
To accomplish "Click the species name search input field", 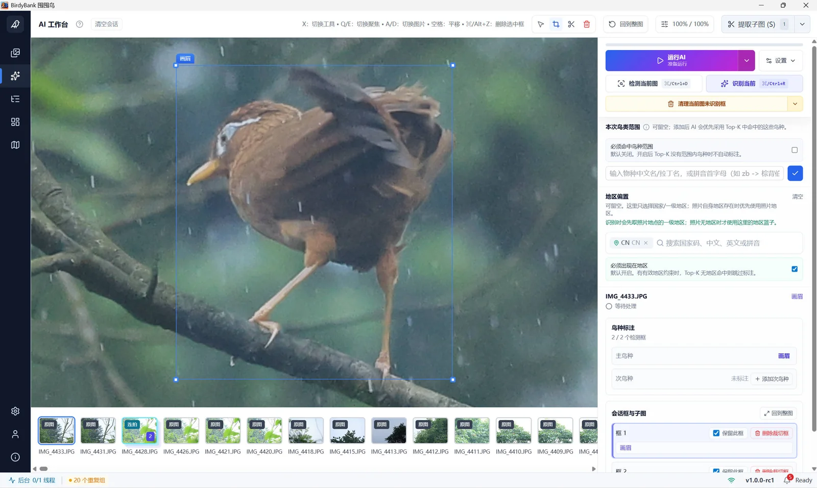I will (x=695, y=174).
